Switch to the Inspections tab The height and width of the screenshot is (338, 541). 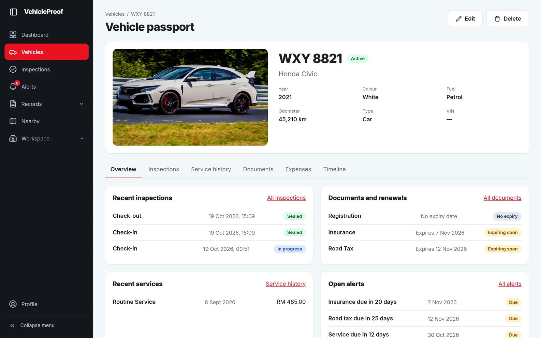point(164,169)
